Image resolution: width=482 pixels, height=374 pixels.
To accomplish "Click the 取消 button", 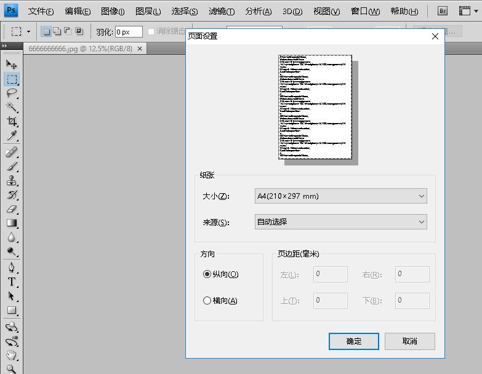I will (410, 341).
